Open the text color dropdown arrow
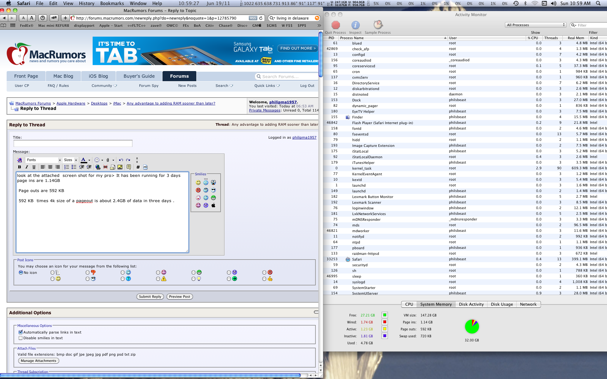The image size is (607, 379). pyautogui.click(x=89, y=160)
